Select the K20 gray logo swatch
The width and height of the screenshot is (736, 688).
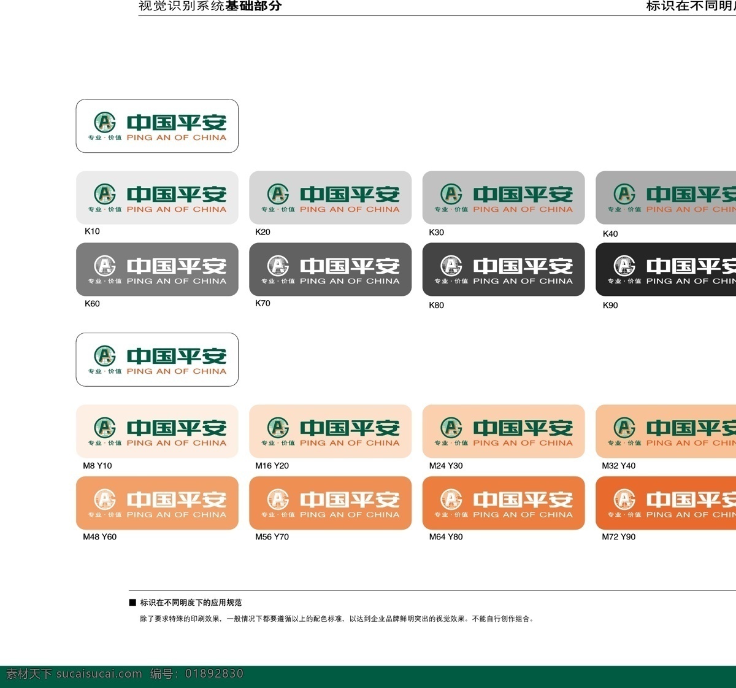click(x=331, y=198)
